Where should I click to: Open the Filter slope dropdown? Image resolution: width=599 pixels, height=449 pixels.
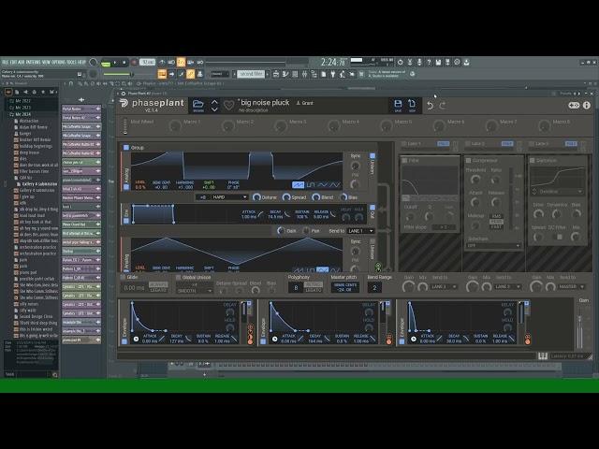pos(444,227)
